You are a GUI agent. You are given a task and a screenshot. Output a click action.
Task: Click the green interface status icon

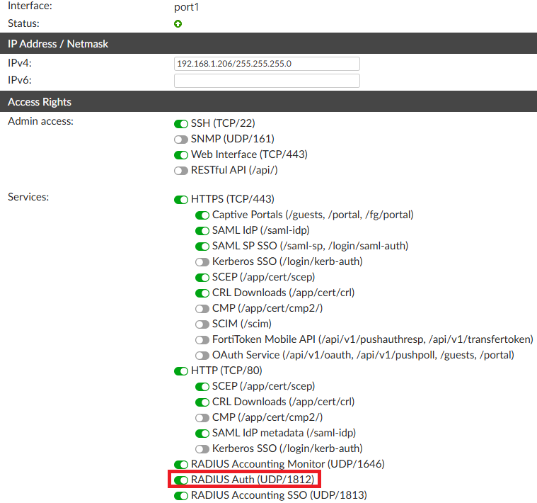pyautogui.click(x=178, y=23)
